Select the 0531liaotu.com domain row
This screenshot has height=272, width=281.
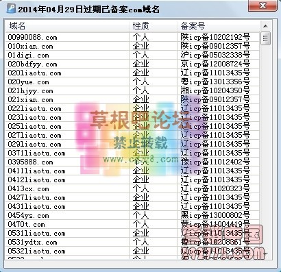[132, 233]
